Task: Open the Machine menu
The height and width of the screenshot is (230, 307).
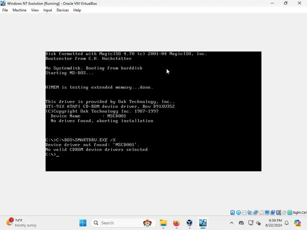Action: pyautogui.click(x=19, y=10)
